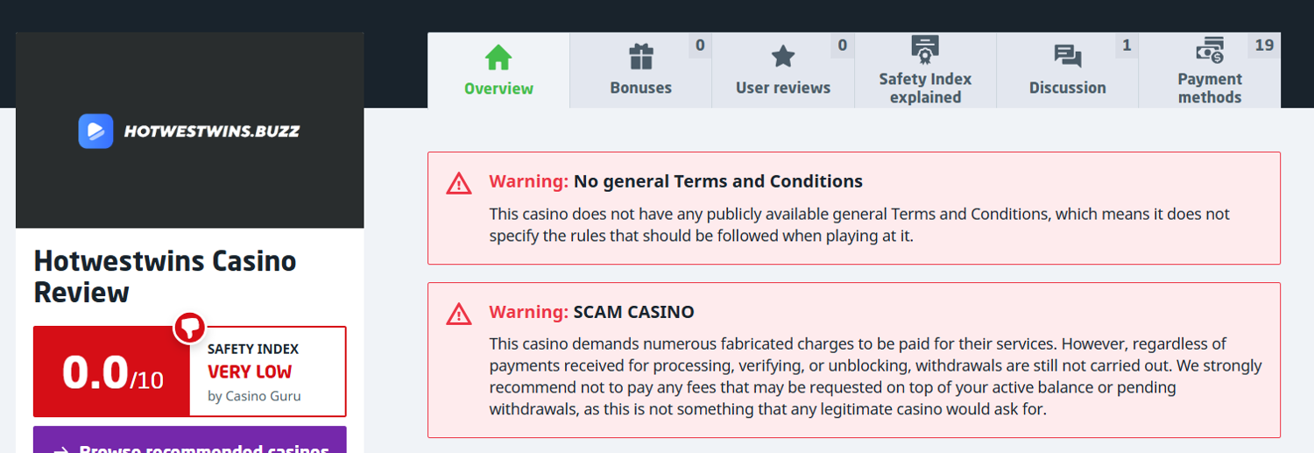Click warning triangle beside SCAM CASINO
Image resolution: width=1314 pixels, height=453 pixels.
[459, 314]
